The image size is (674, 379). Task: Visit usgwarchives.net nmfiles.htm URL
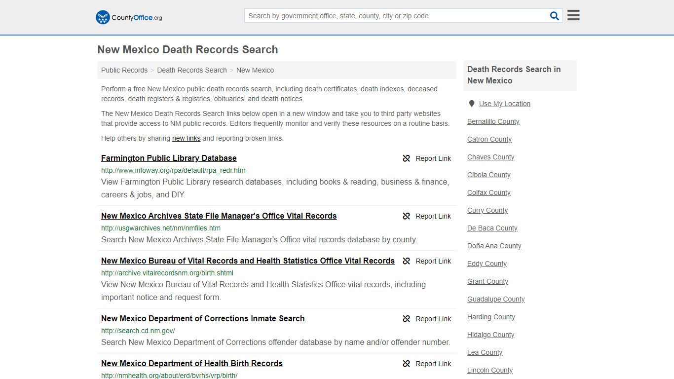[161, 228]
